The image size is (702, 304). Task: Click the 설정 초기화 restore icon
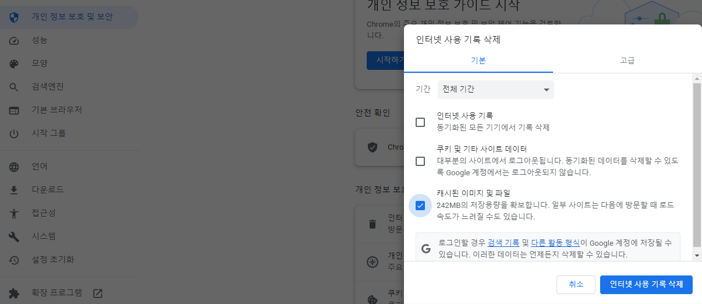[15, 260]
